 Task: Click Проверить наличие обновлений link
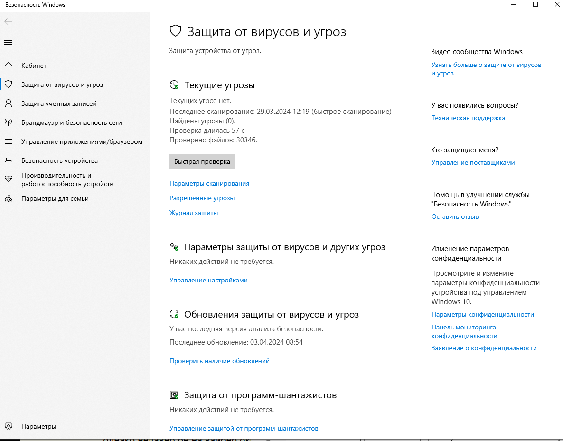(x=219, y=361)
